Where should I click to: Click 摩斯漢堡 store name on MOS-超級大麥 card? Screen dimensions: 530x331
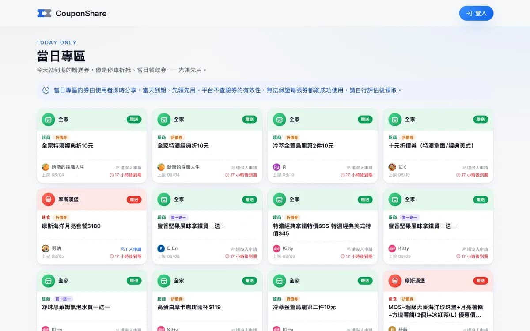(x=415, y=281)
